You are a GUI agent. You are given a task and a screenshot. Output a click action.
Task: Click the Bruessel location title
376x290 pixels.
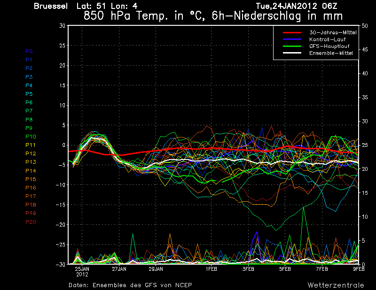pyautogui.click(x=51, y=6)
